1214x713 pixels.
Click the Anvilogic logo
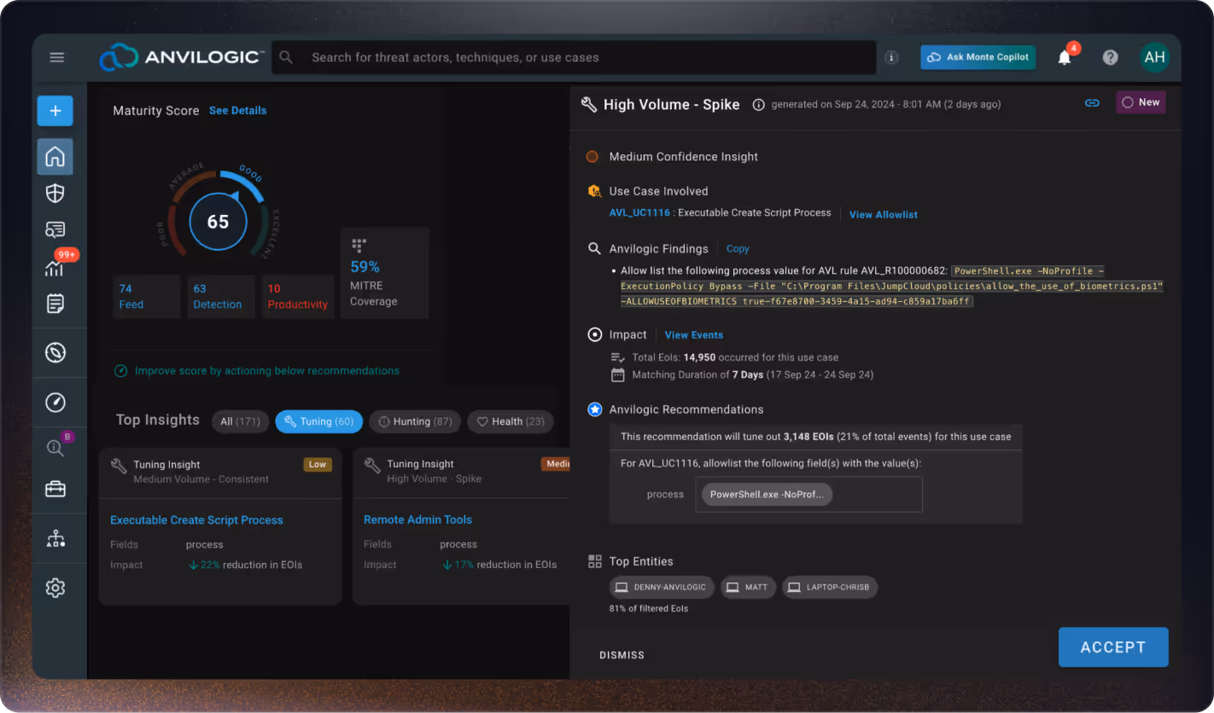[180, 57]
